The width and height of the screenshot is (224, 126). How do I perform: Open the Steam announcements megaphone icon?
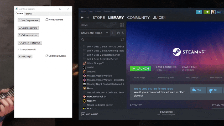point(199,12)
